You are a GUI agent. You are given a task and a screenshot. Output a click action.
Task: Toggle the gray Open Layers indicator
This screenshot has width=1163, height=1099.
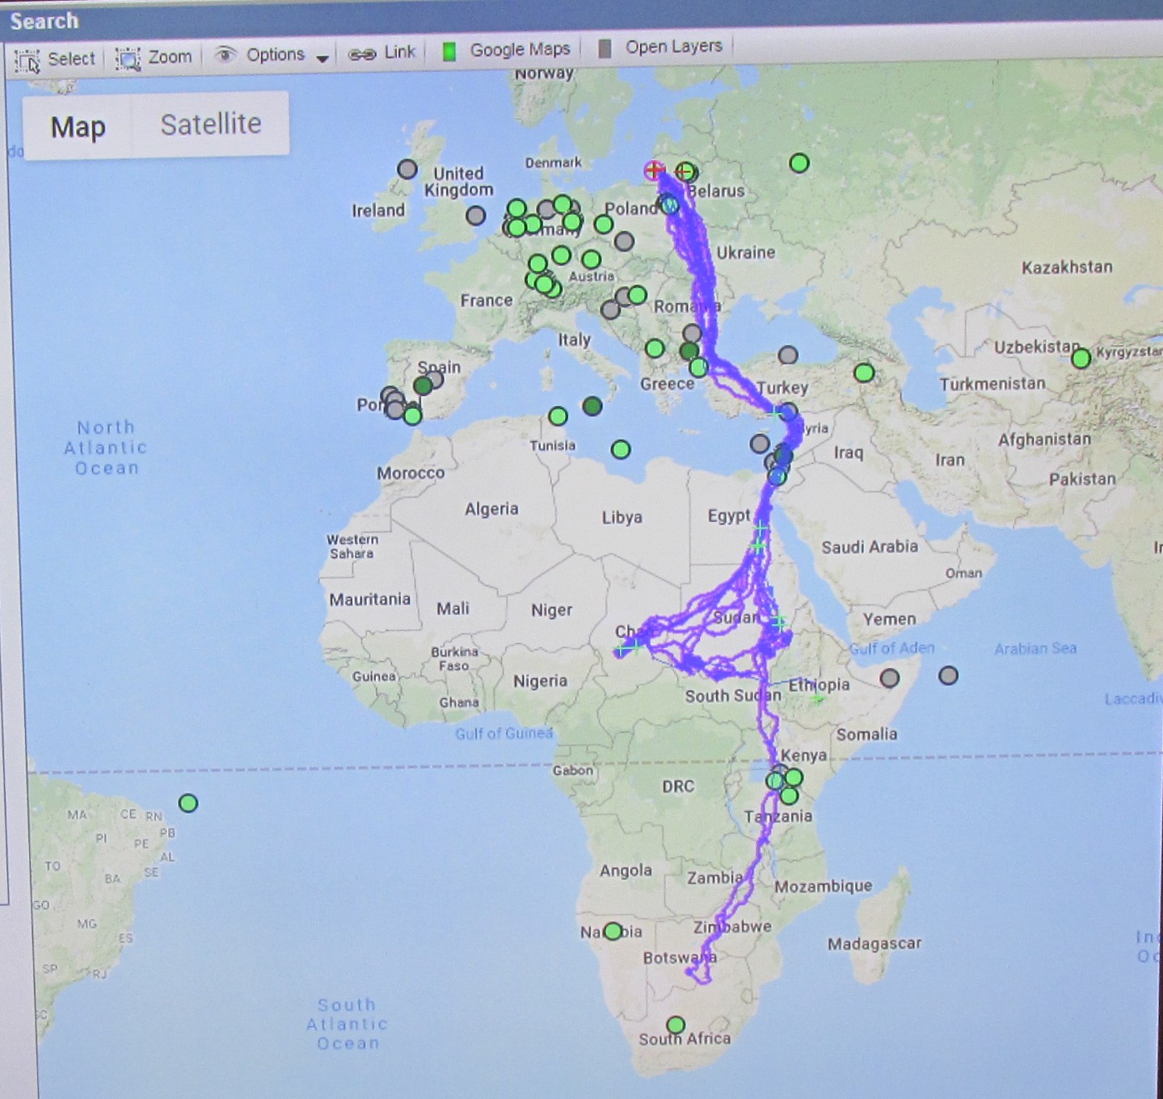coord(605,48)
